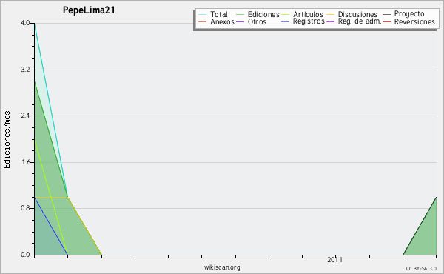The image size is (444, 274).
Task: Click the 2.4 y-axis value
Action: coord(25,116)
